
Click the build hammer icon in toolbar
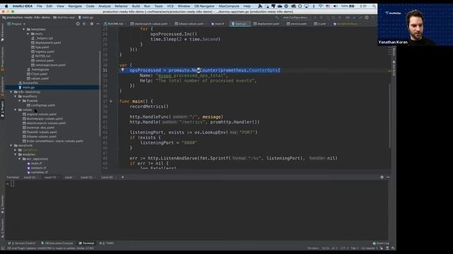[277, 18]
